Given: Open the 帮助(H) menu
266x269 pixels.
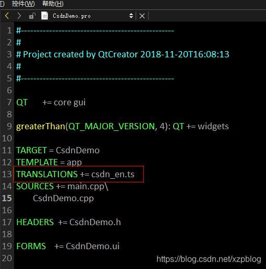Looking at the screenshot, I should tap(53, 4).
